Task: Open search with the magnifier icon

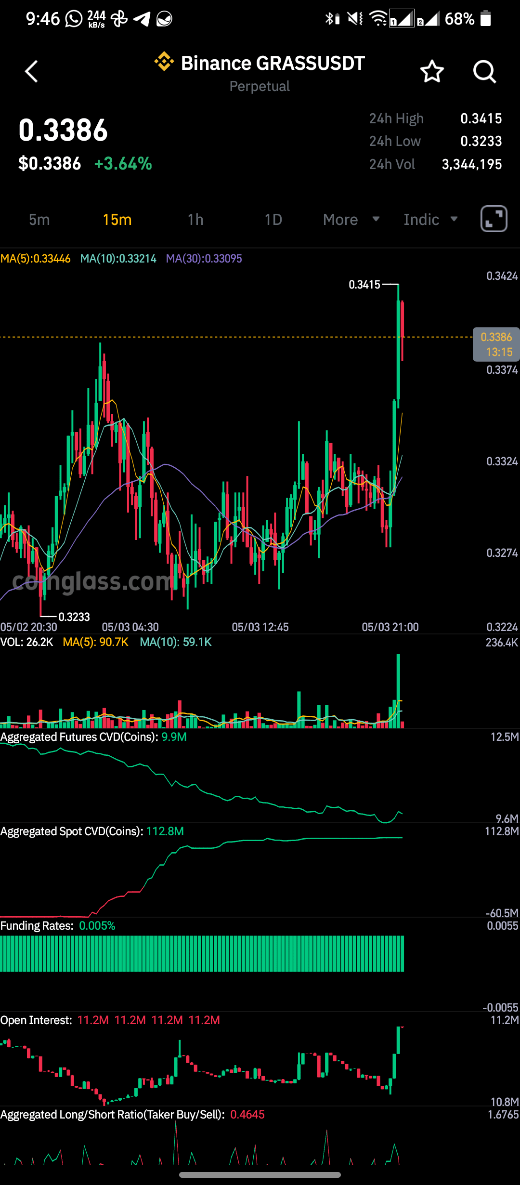Action: pos(484,72)
